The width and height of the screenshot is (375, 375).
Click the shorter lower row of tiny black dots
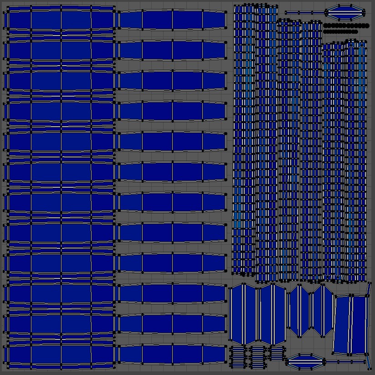[340, 31]
